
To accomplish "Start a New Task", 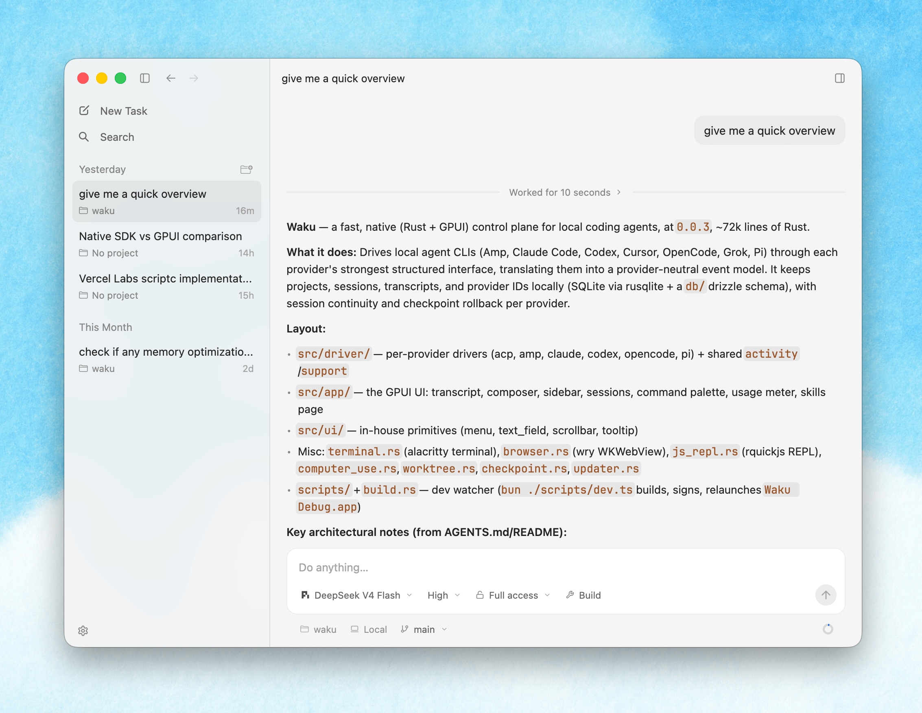I will tap(113, 111).
